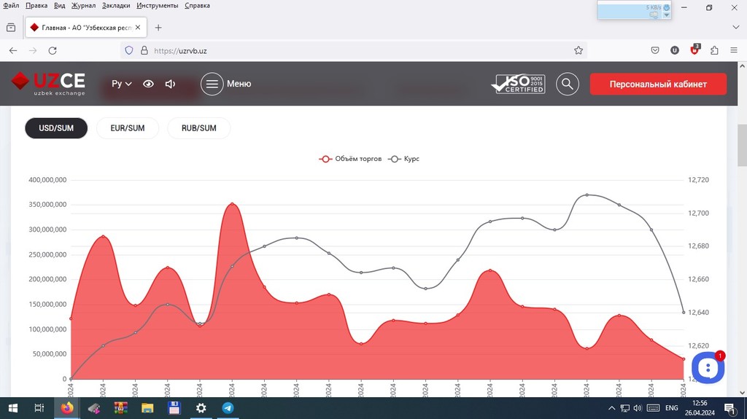Click the ISO 9001 certified badge

(518, 84)
